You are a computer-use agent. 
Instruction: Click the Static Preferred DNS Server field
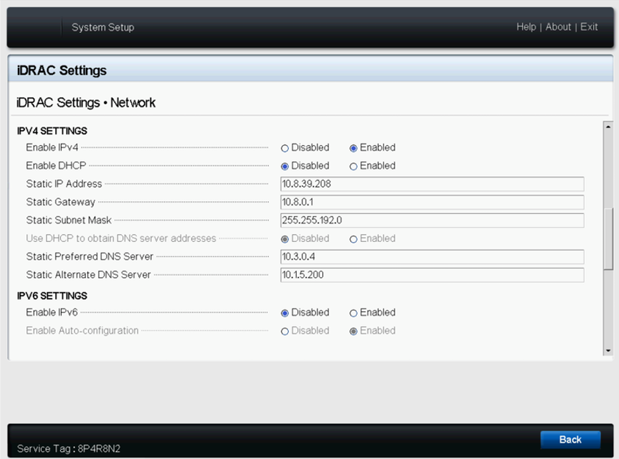point(432,256)
